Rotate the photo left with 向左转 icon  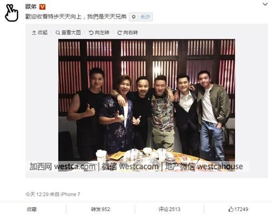coord(91,33)
